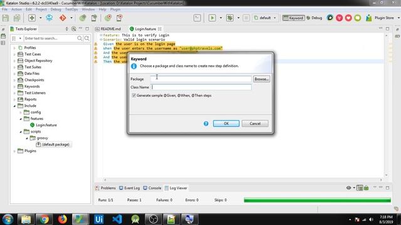The height and width of the screenshot is (225, 401).
Task: Open the File menu
Action: coord(4,9)
